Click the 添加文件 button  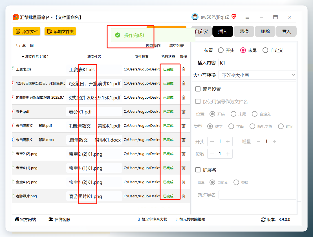(27, 32)
